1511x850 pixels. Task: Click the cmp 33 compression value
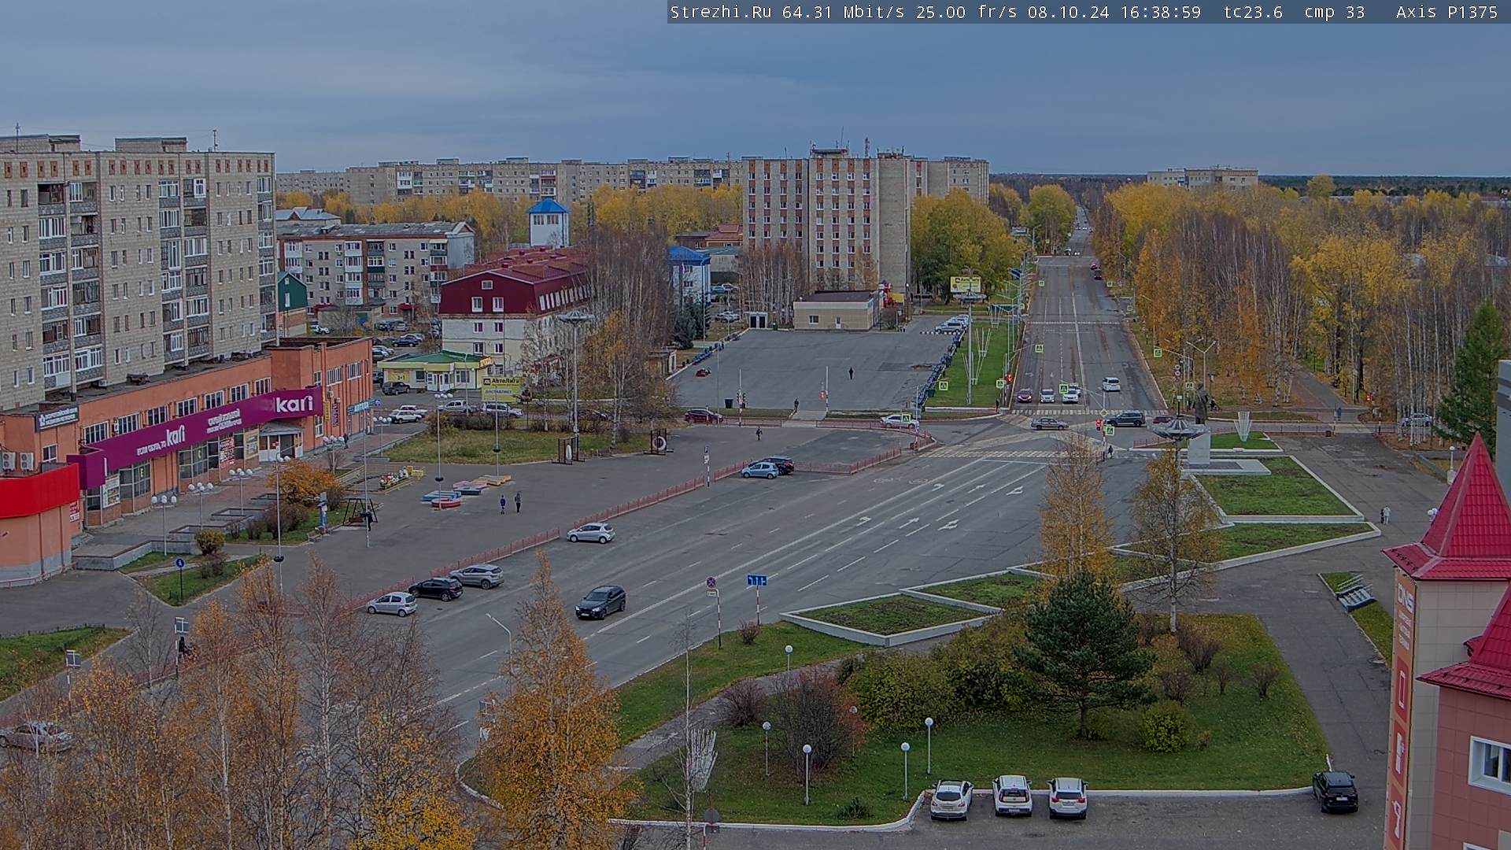pos(1334,12)
